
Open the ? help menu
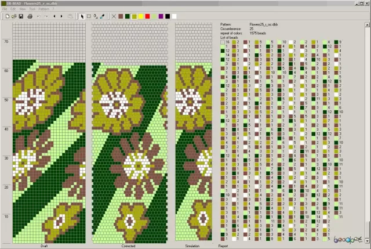tap(53, 9)
